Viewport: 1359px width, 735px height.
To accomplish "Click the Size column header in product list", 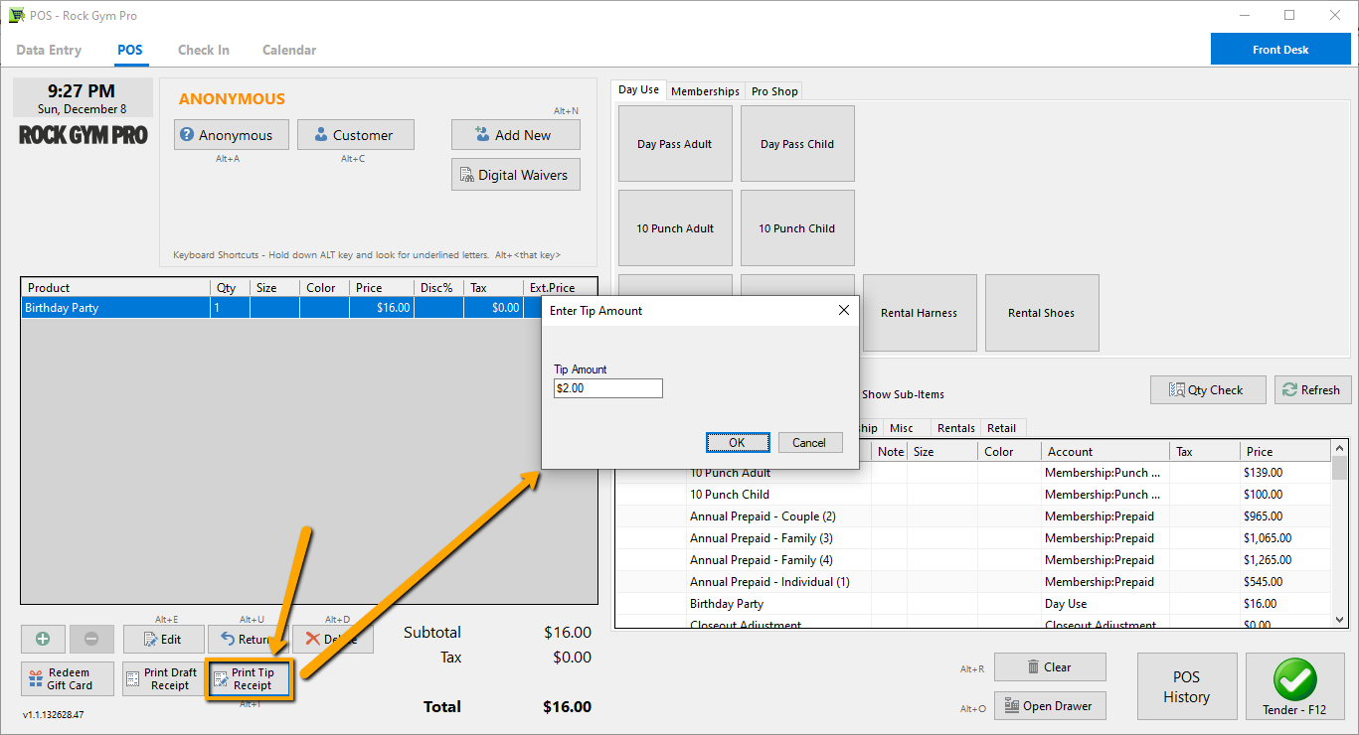I will pos(942,451).
